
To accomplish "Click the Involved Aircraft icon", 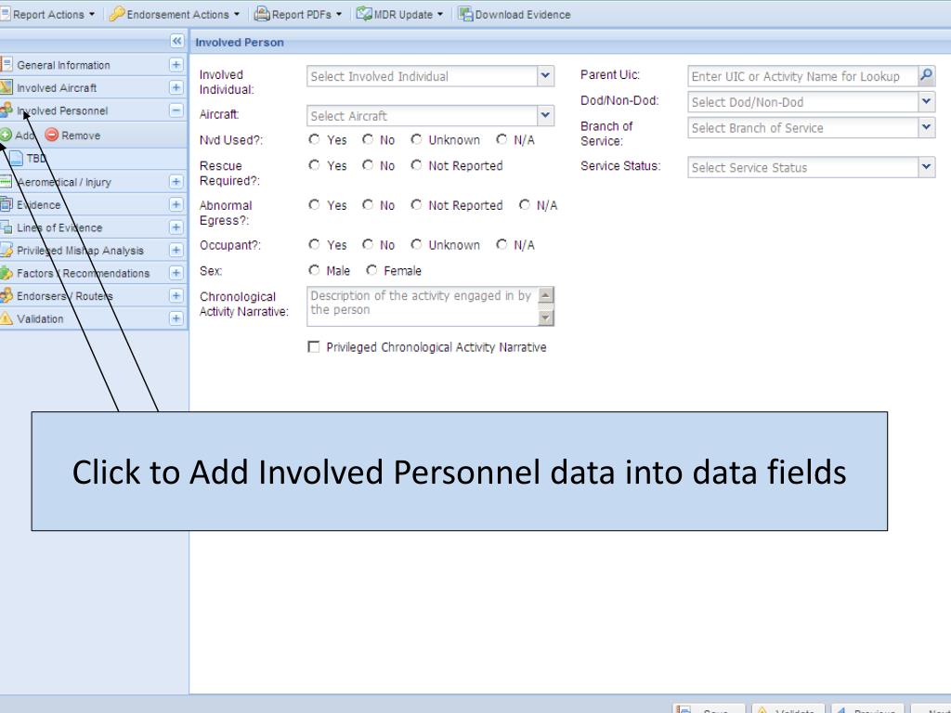I will tap(7, 87).
